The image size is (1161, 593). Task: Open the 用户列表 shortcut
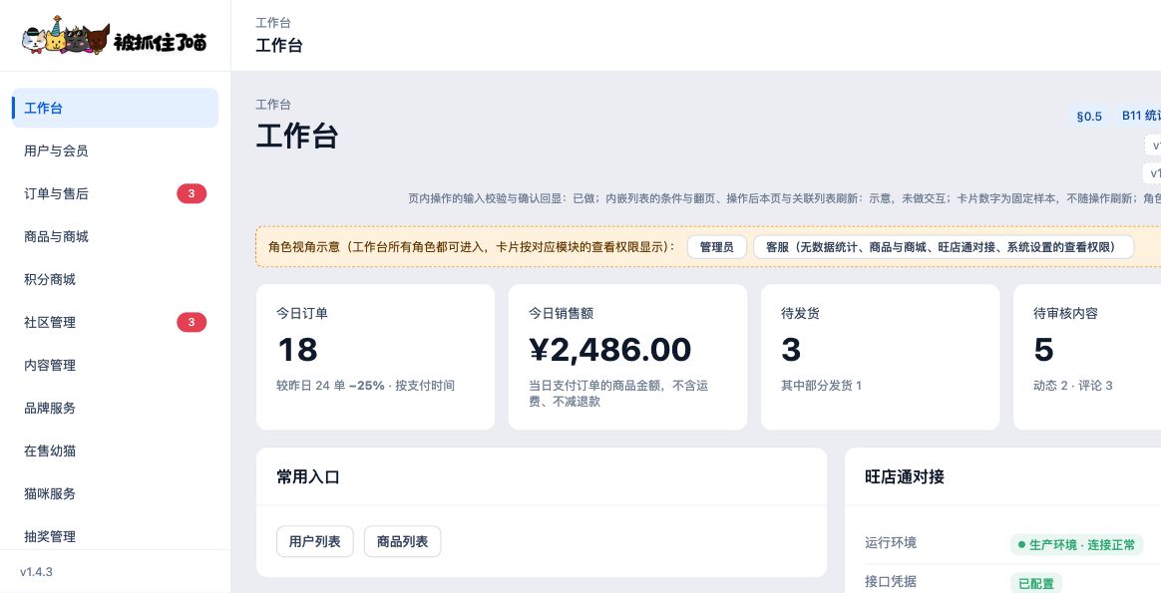[314, 541]
